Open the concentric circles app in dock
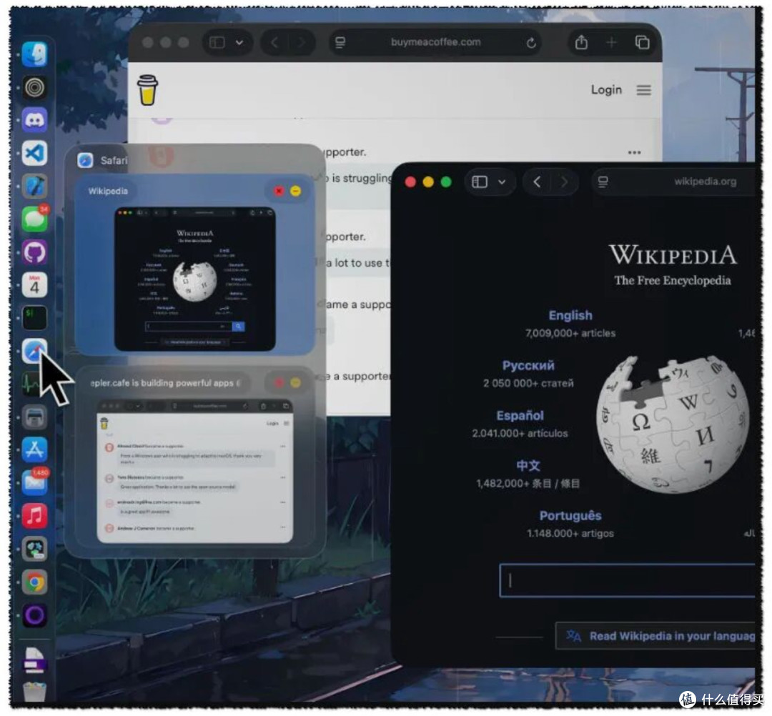 (x=34, y=88)
